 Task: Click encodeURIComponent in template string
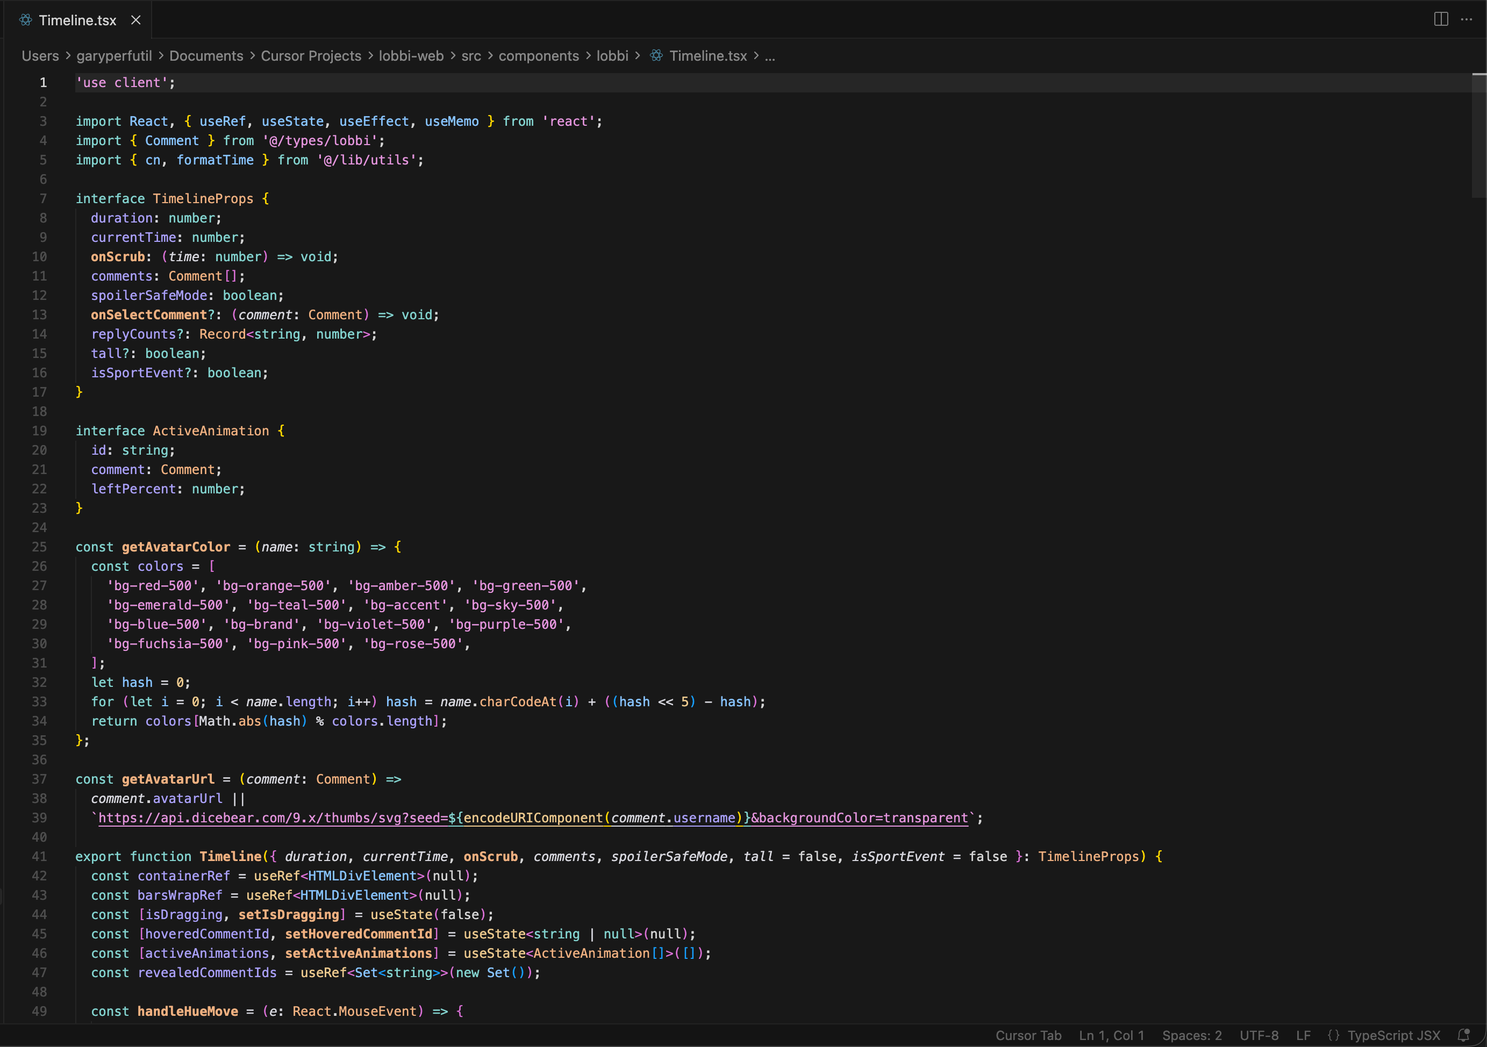[533, 818]
